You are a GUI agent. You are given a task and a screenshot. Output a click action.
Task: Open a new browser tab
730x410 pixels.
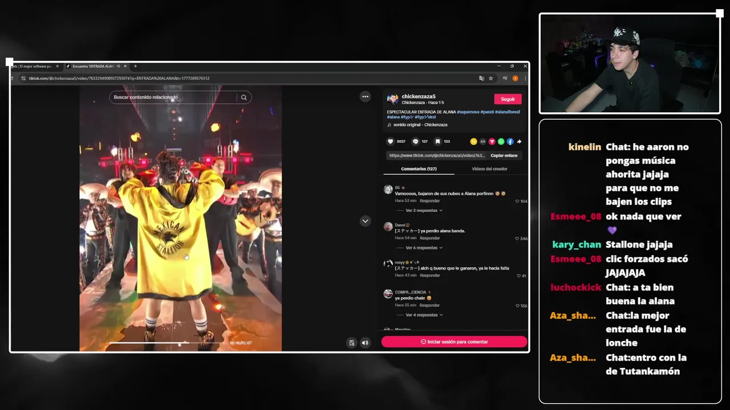pyautogui.click(x=135, y=66)
